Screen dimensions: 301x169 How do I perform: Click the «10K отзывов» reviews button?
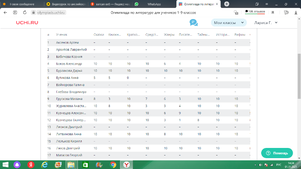coord(255,12)
